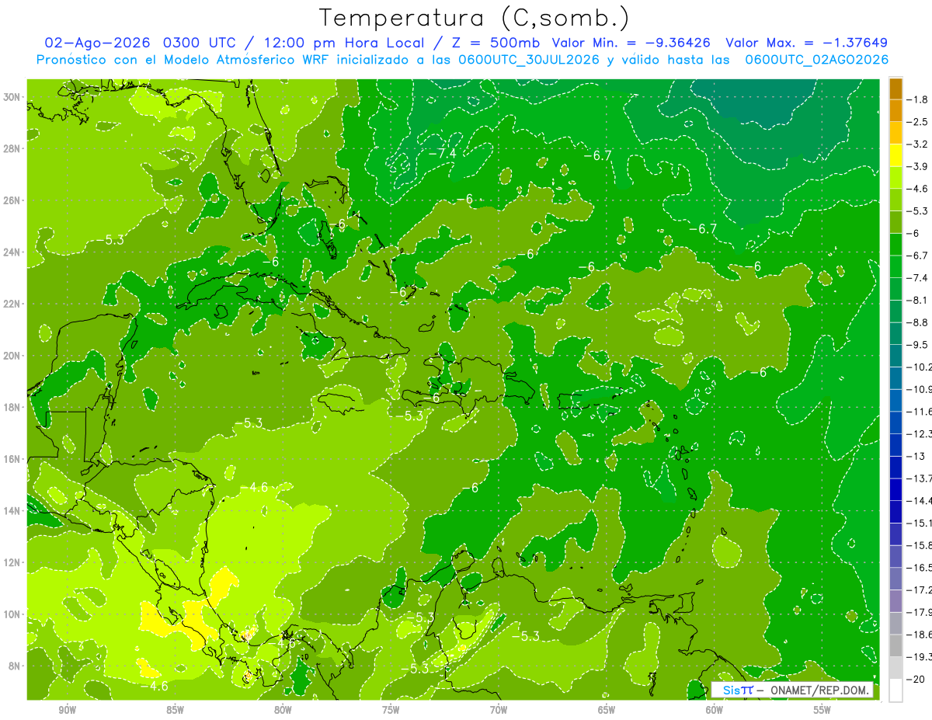Click the white legend swatch below -20

tap(895, 690)
